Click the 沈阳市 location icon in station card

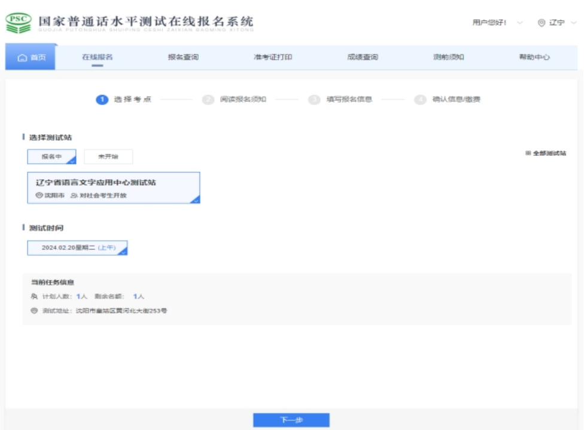[39, 195]
